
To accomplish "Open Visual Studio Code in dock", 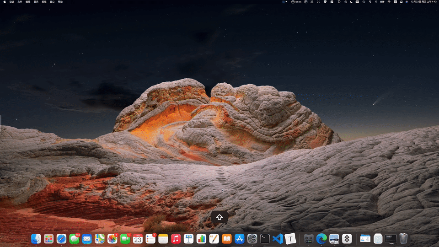I will [x=277, y=238].
